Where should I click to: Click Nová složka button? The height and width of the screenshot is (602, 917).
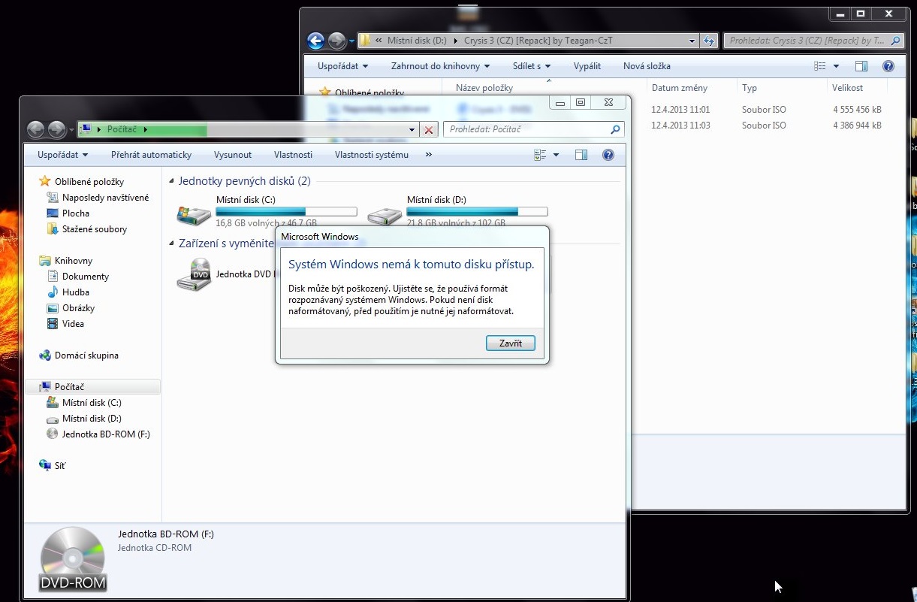647,66
